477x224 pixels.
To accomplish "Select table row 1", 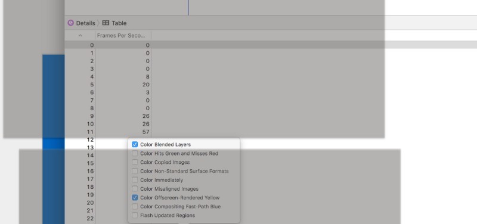I will [x=271, y=53].
